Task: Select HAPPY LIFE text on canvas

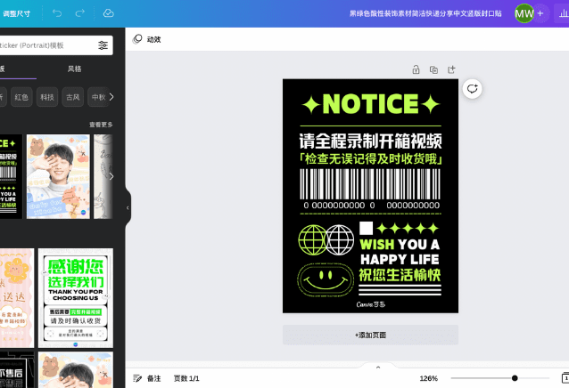Action: coord(400,260)
